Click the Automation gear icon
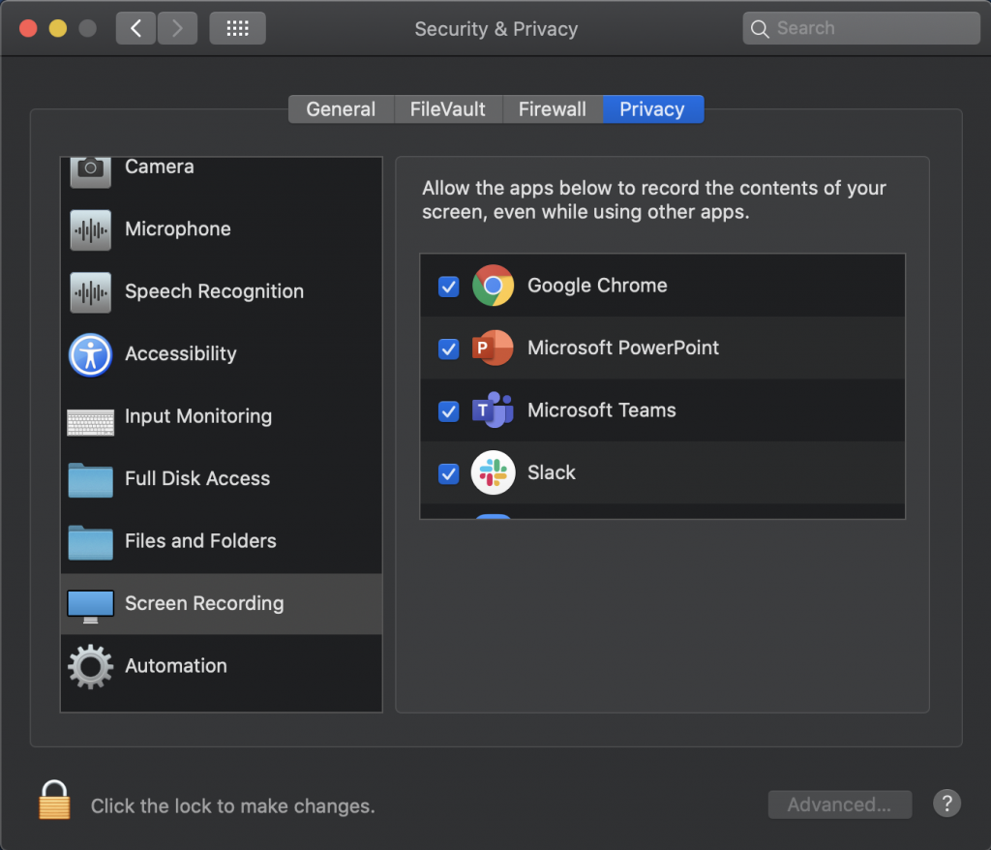The width and height of the screenshot is (991, 850). click(90, 666)
